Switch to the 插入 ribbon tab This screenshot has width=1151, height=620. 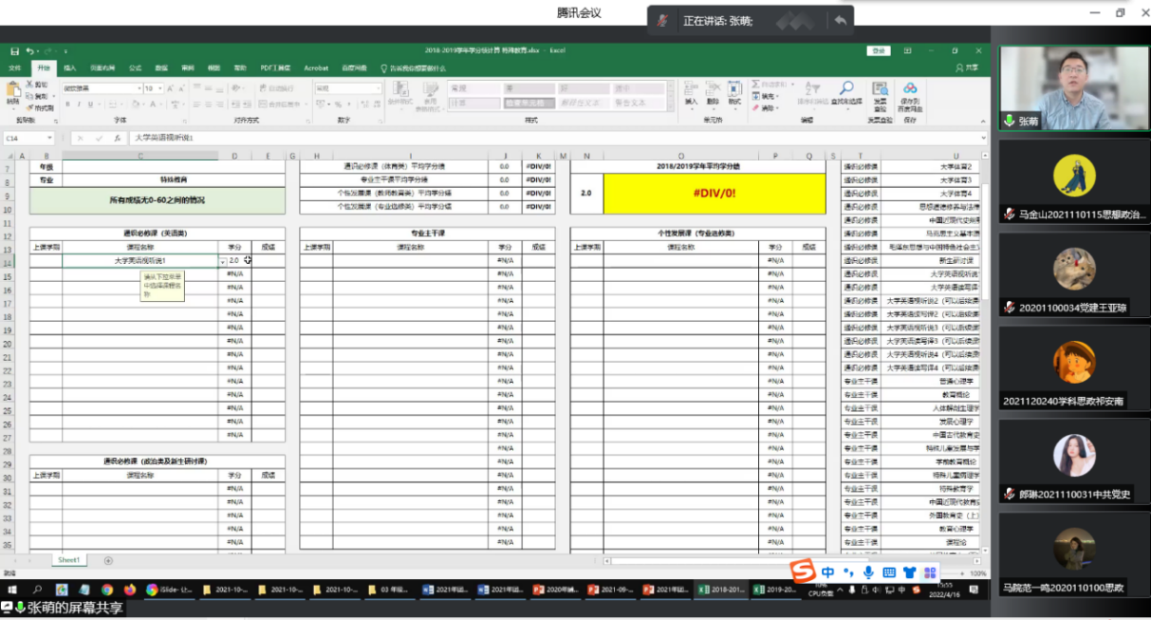tap(70, 68)
